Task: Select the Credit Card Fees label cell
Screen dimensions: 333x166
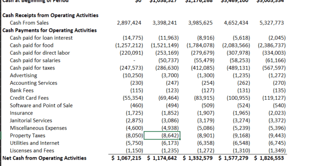Action: (29, 98)
